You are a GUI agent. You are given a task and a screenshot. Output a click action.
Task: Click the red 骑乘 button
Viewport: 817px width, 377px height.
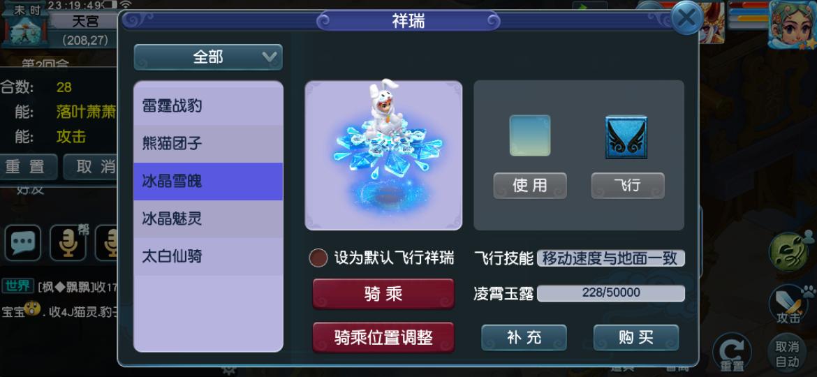[383, 294]
